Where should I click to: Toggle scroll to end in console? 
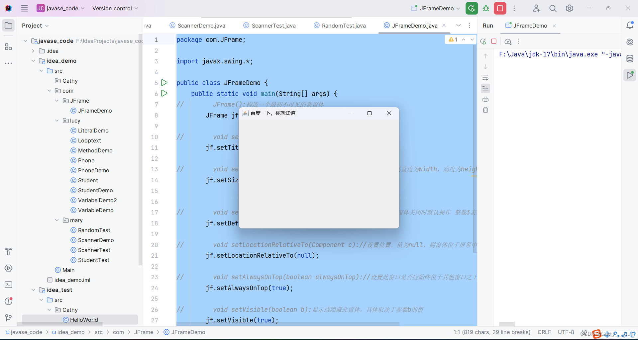(485, 88)
